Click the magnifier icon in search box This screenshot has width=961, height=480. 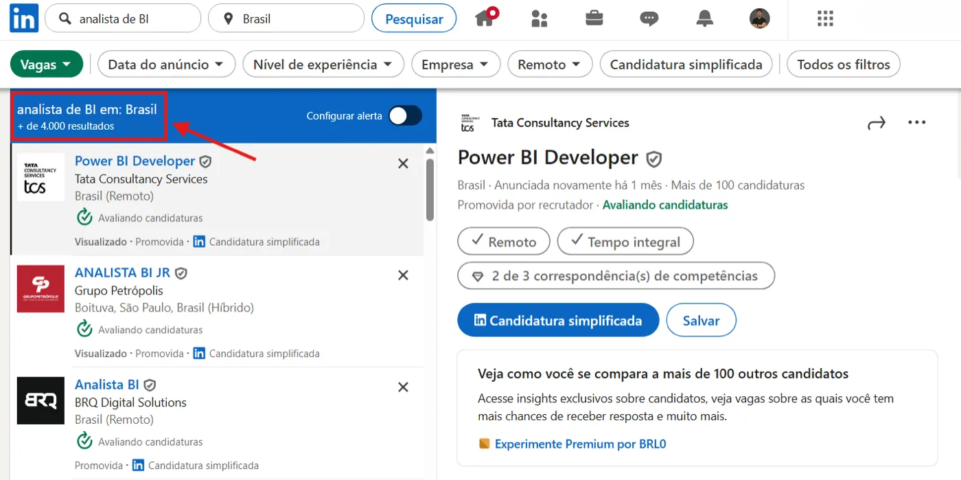point(65,19)
